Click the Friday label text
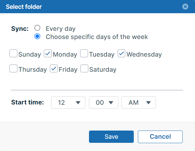 (x=68, y=70)
